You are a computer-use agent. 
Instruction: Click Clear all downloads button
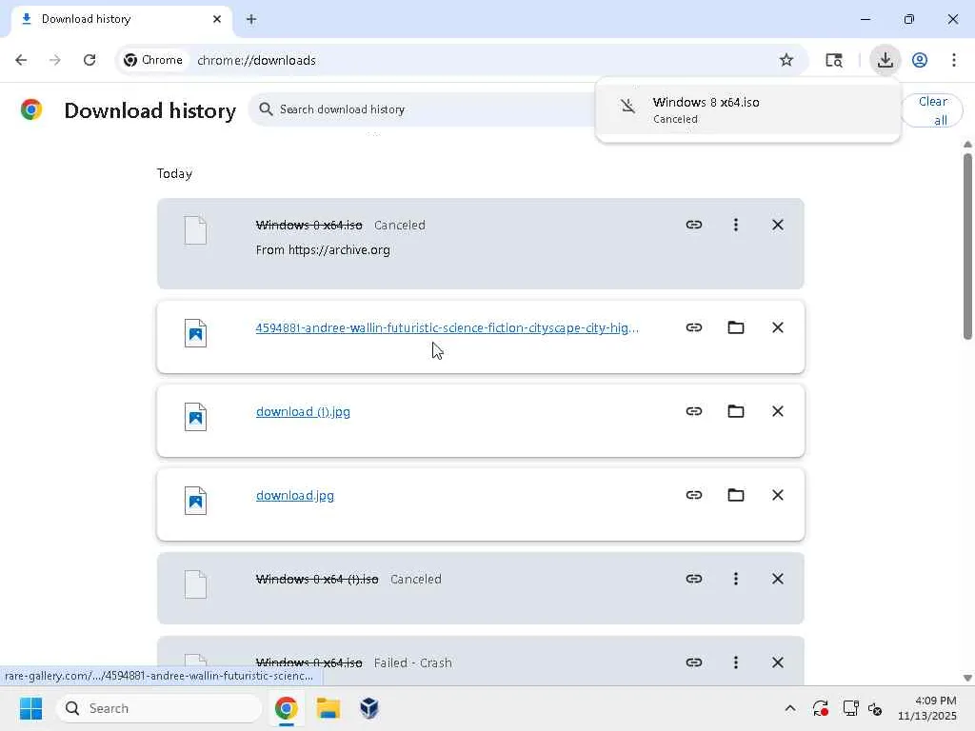pyautogui.click(x=932, y=110)
